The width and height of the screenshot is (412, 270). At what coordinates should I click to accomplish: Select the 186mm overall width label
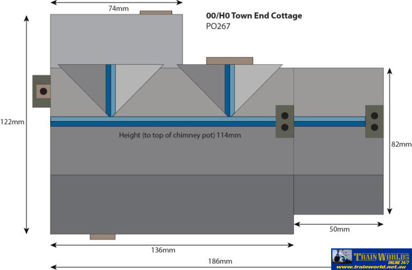[220, 262]
